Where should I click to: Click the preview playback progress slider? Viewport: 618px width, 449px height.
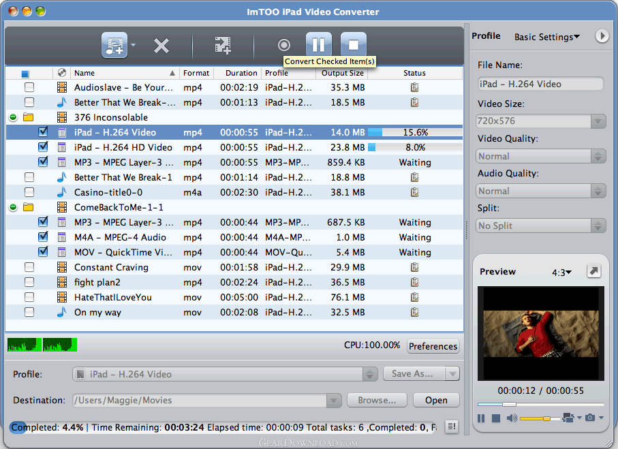click(541, 404)
